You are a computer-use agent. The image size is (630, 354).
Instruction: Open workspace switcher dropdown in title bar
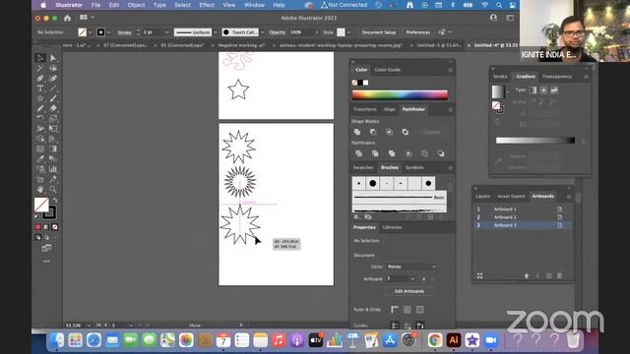click(x=87, y=18)
